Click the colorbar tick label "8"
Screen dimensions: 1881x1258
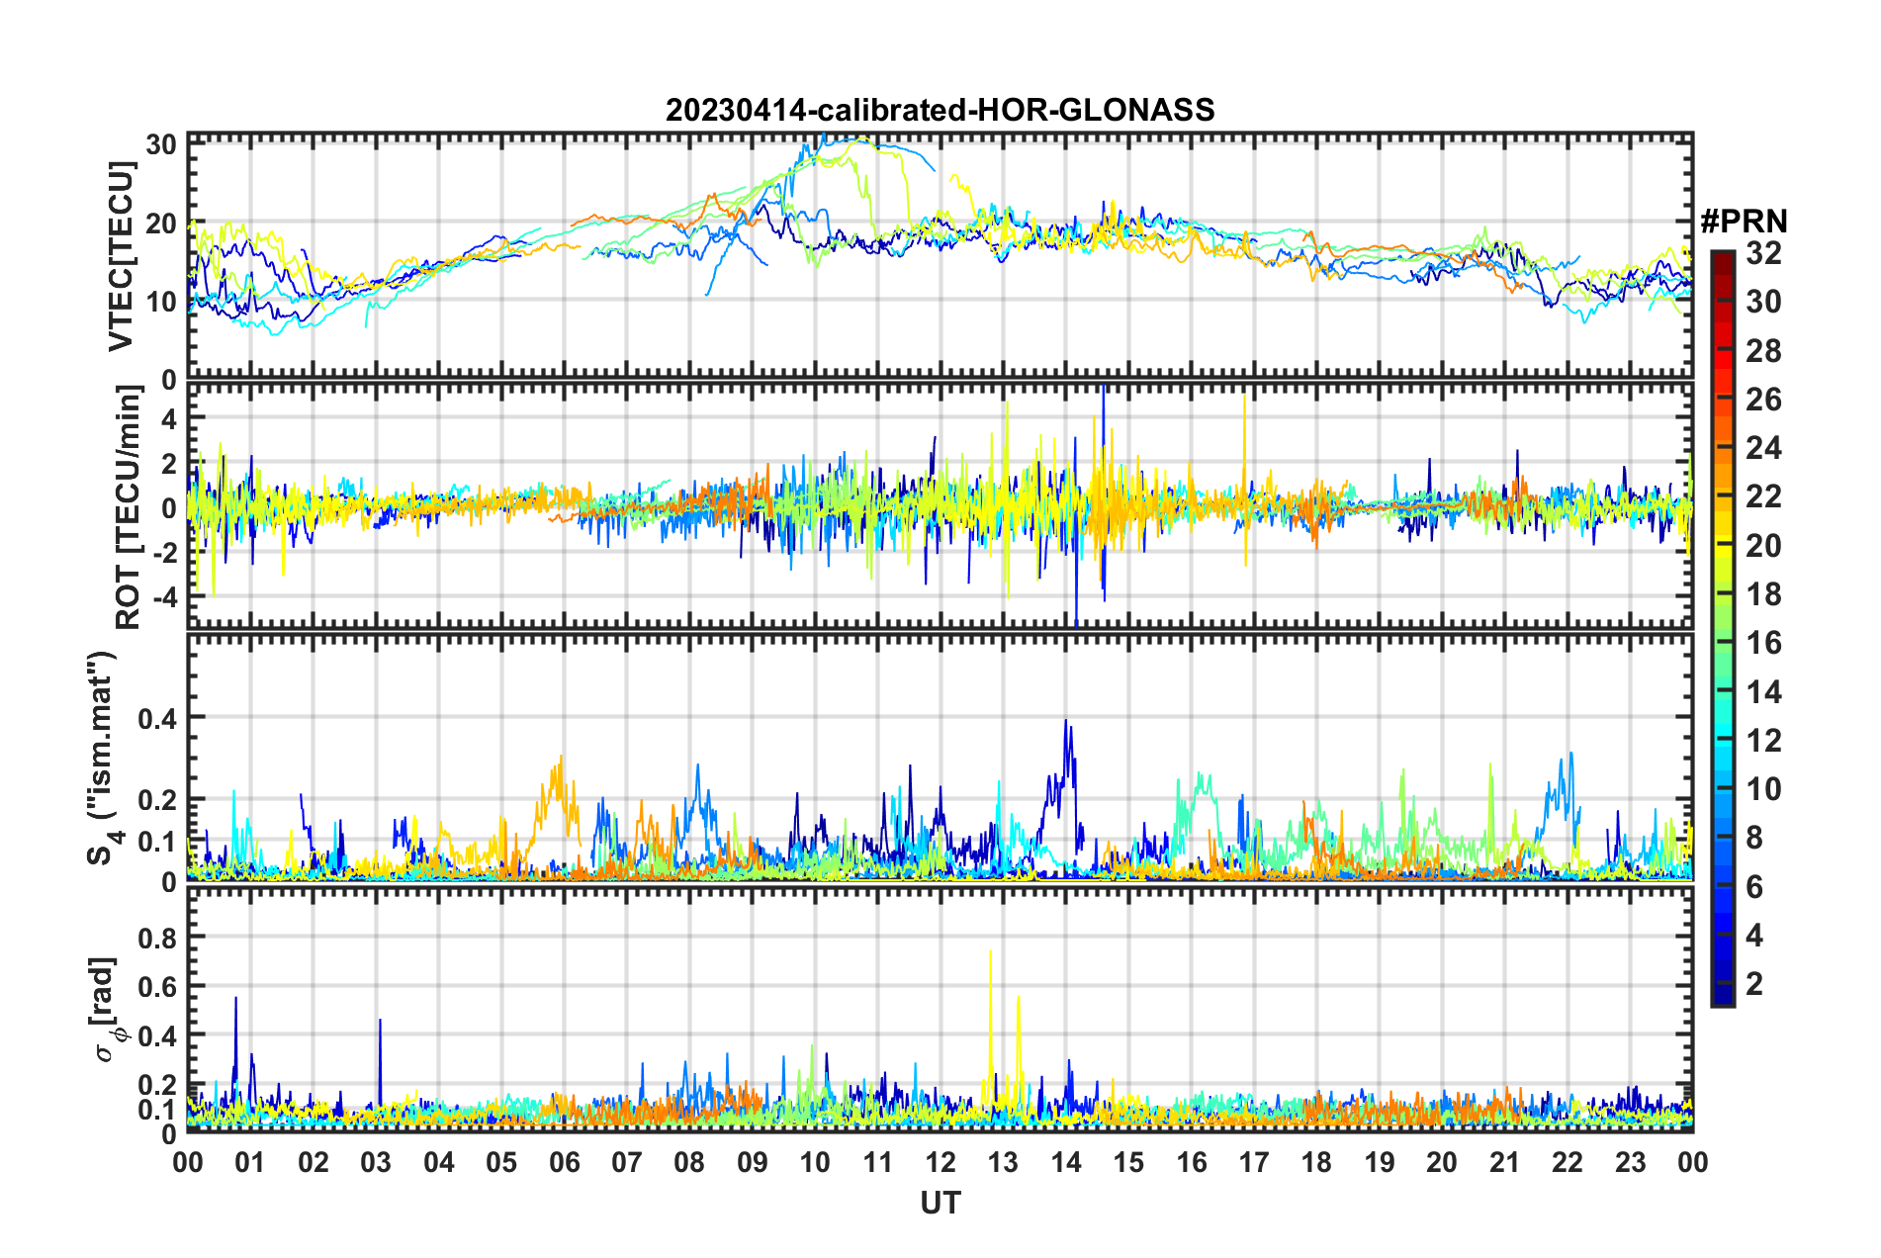1754,837
